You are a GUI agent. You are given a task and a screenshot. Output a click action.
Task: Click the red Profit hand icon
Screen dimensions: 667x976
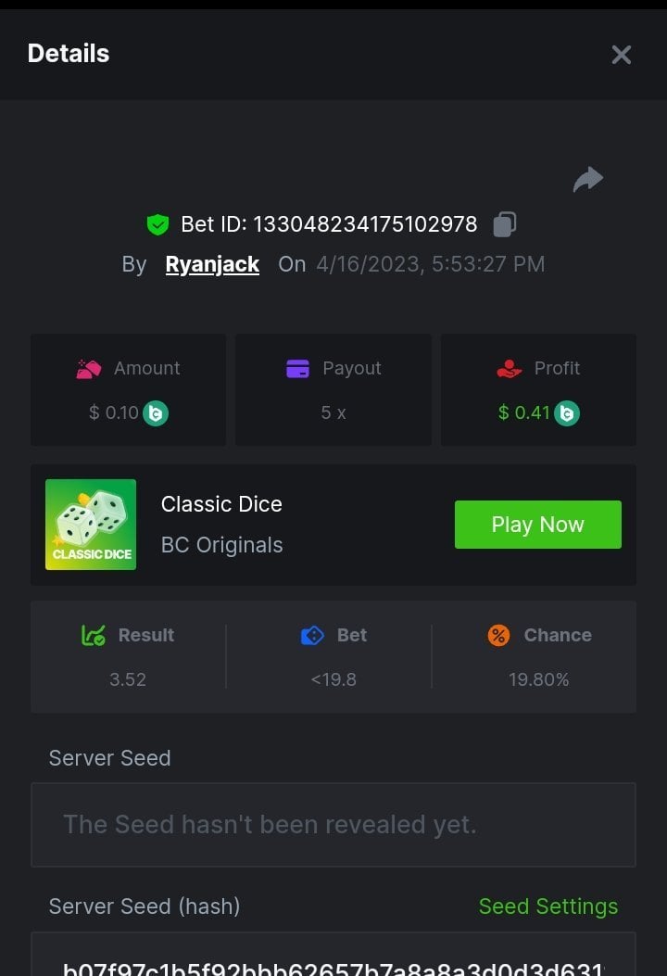tap(510, 369)
